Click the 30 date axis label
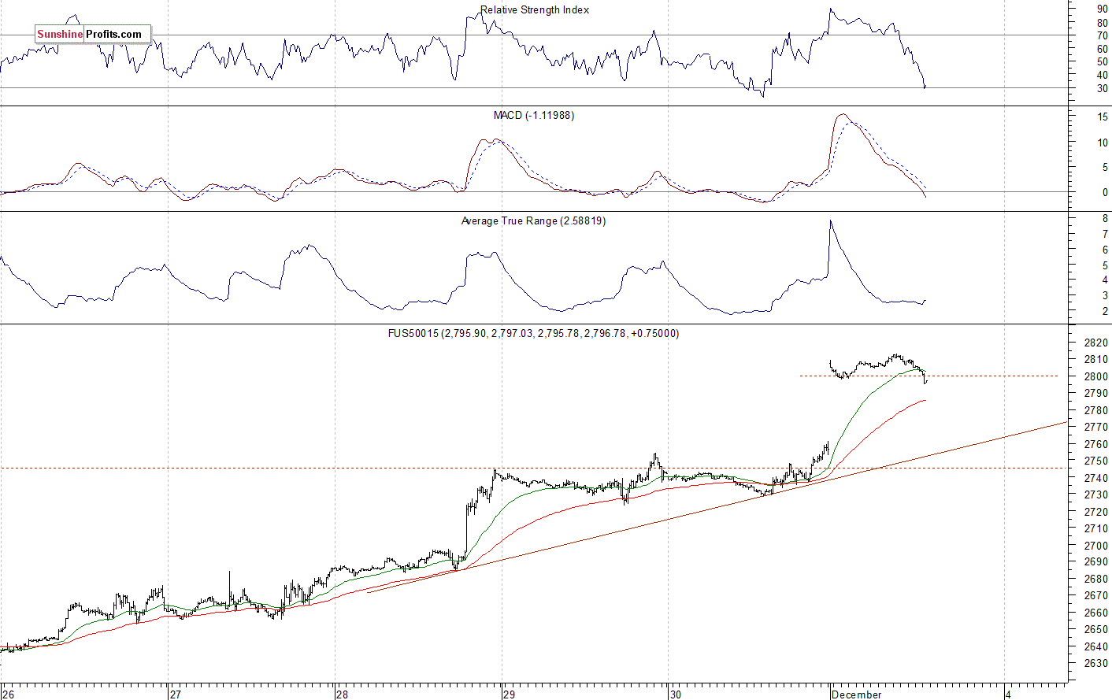The height and width of the screenshot is (700, 1112). (x=676, y=694)
